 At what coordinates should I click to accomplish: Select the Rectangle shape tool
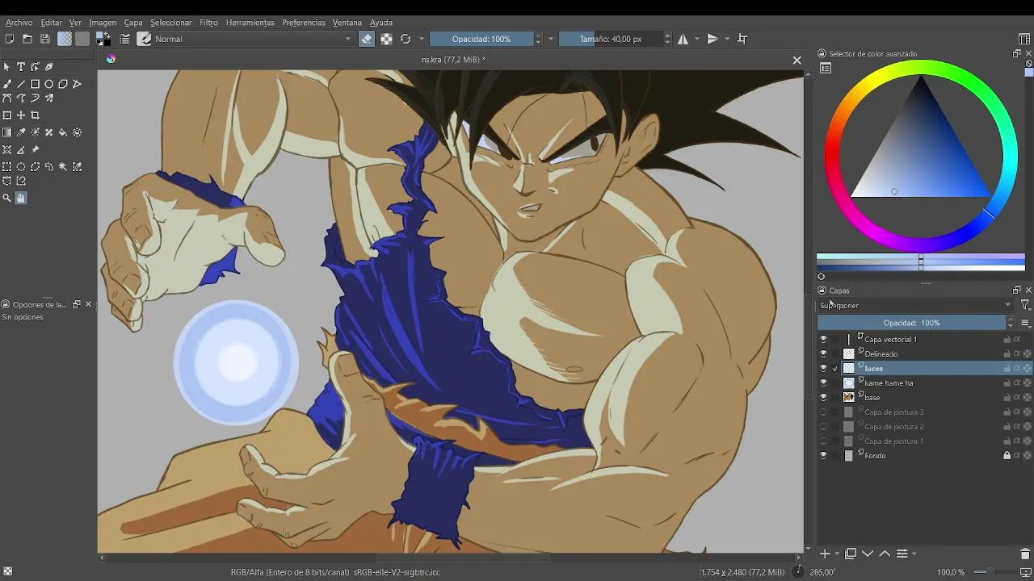tap(35, 84)
